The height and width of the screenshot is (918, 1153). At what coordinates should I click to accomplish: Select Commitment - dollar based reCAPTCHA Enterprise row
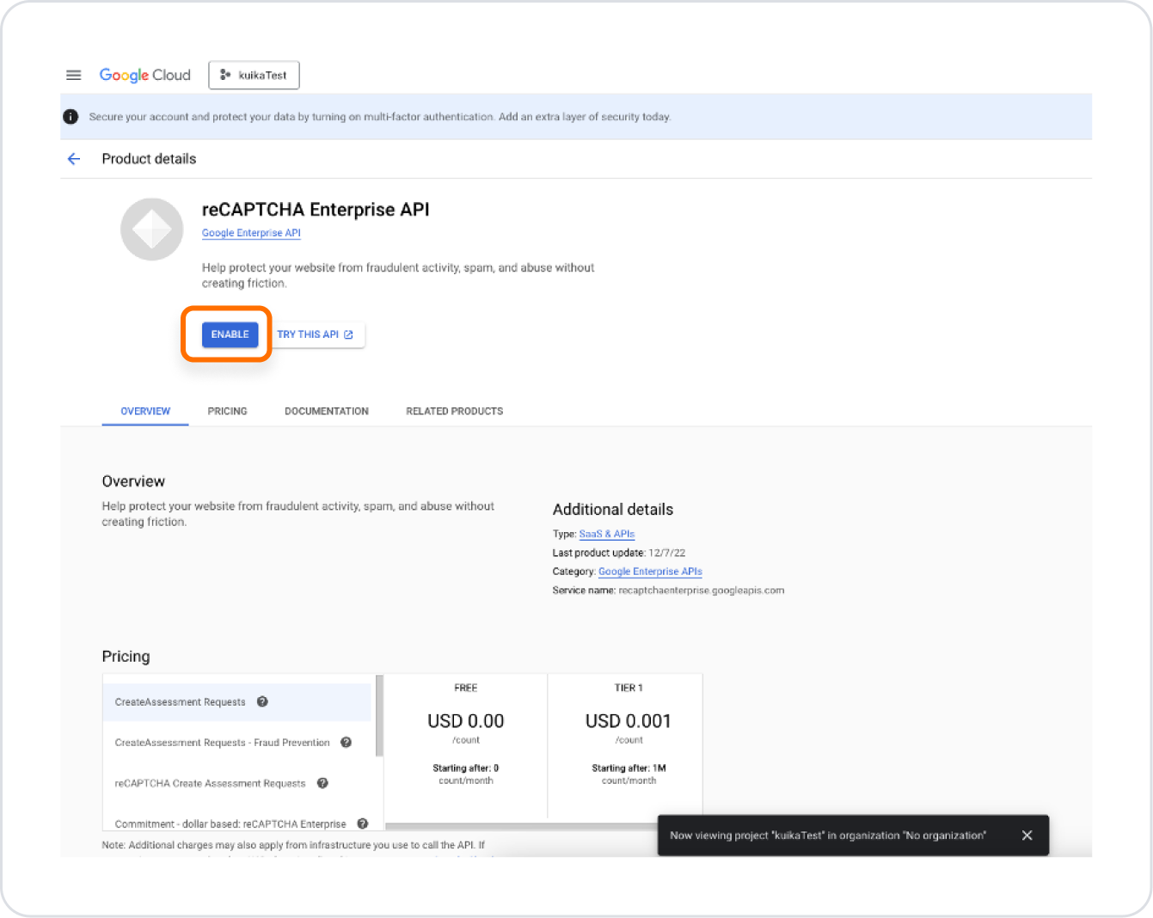[x=237, y=823]
